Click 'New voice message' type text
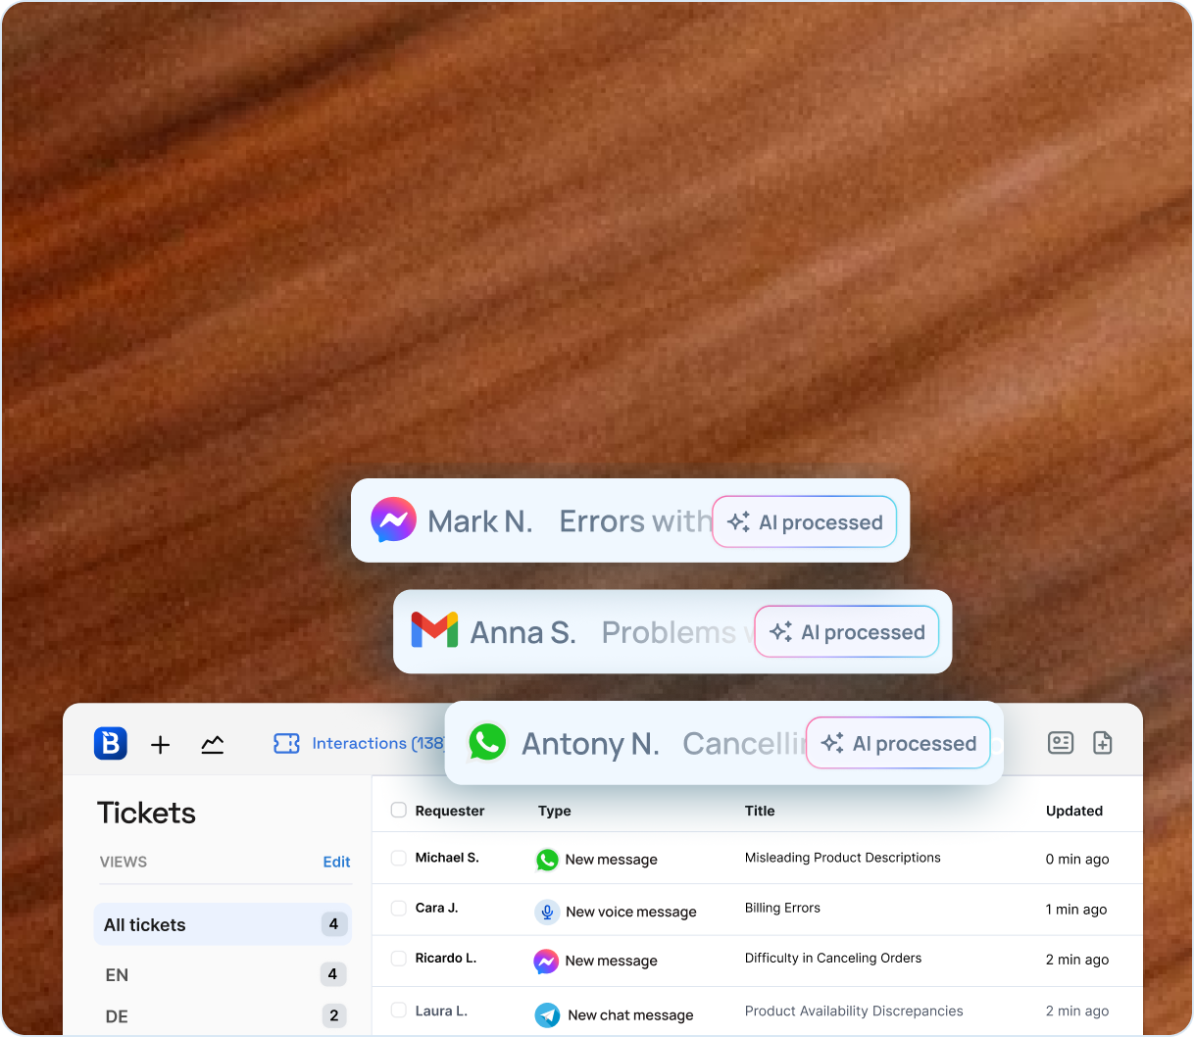The height and width of the screenshot is (1037, 1194). click(x=631, y=912)
